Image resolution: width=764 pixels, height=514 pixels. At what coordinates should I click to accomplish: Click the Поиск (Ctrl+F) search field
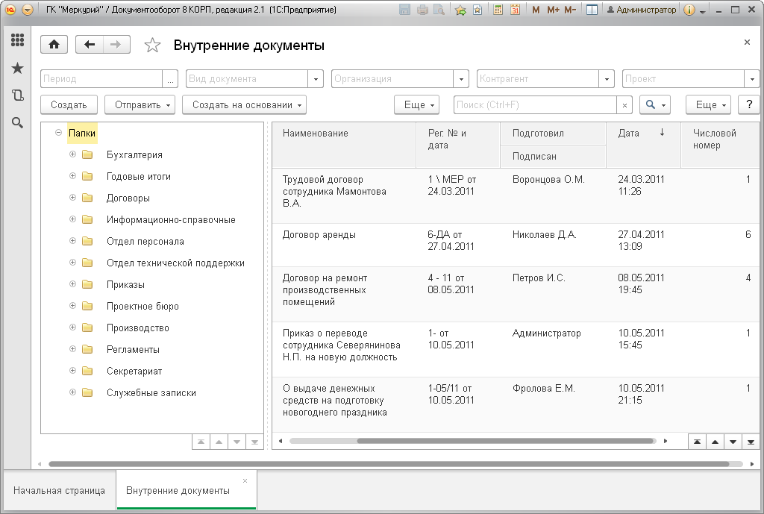535,105
